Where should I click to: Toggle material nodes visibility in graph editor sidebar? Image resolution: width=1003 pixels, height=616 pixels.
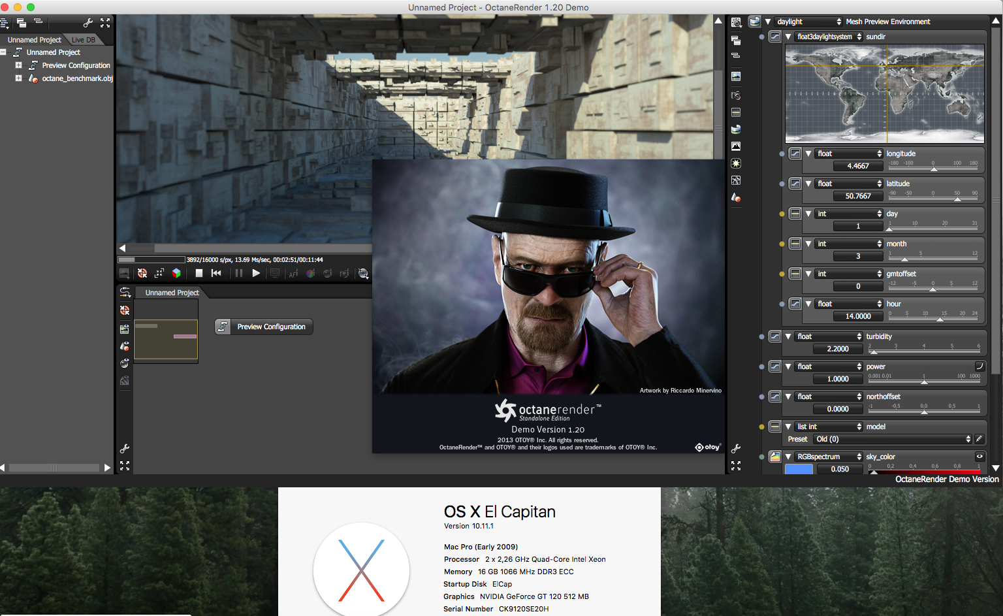(x=125, y=363)
